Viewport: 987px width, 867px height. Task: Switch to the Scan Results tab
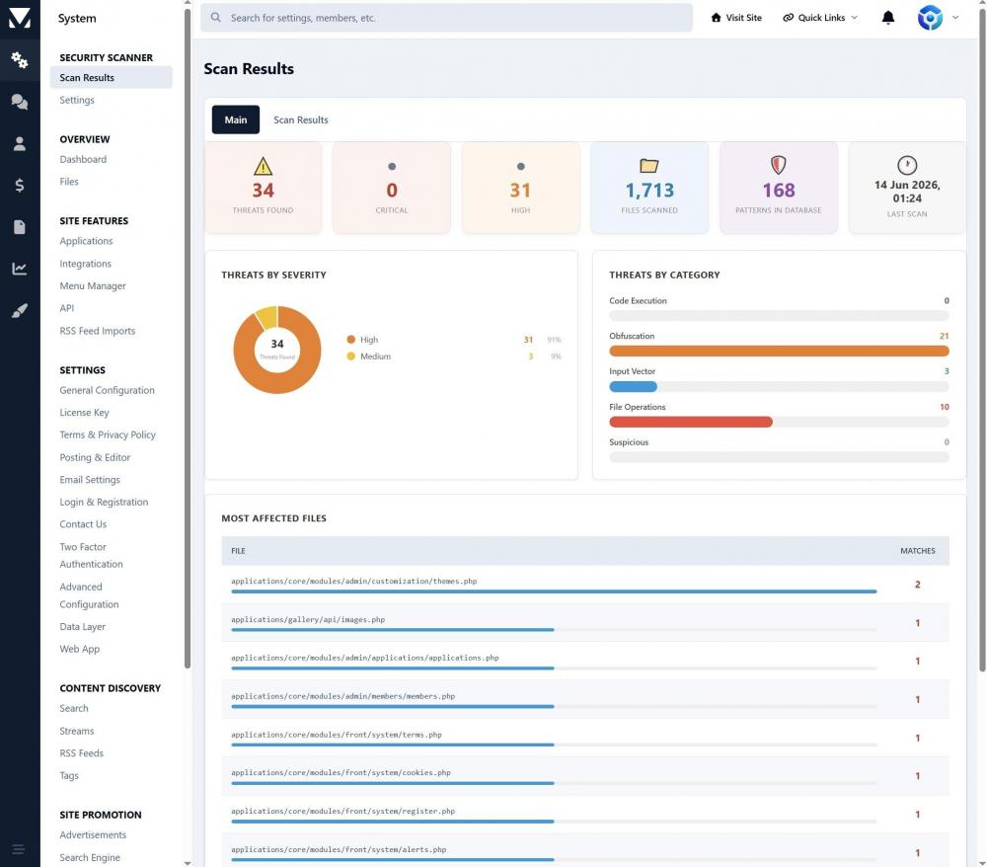pos(301,119)
